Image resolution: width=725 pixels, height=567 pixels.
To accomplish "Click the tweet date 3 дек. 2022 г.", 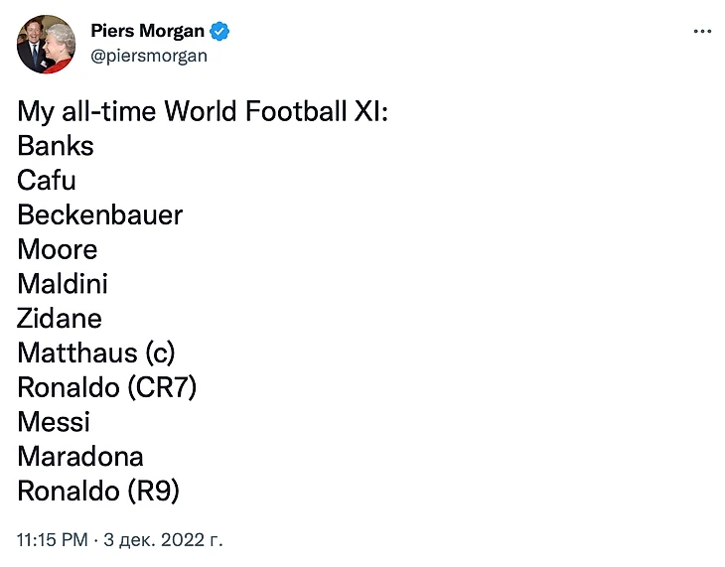I will [x=162, y=540].
